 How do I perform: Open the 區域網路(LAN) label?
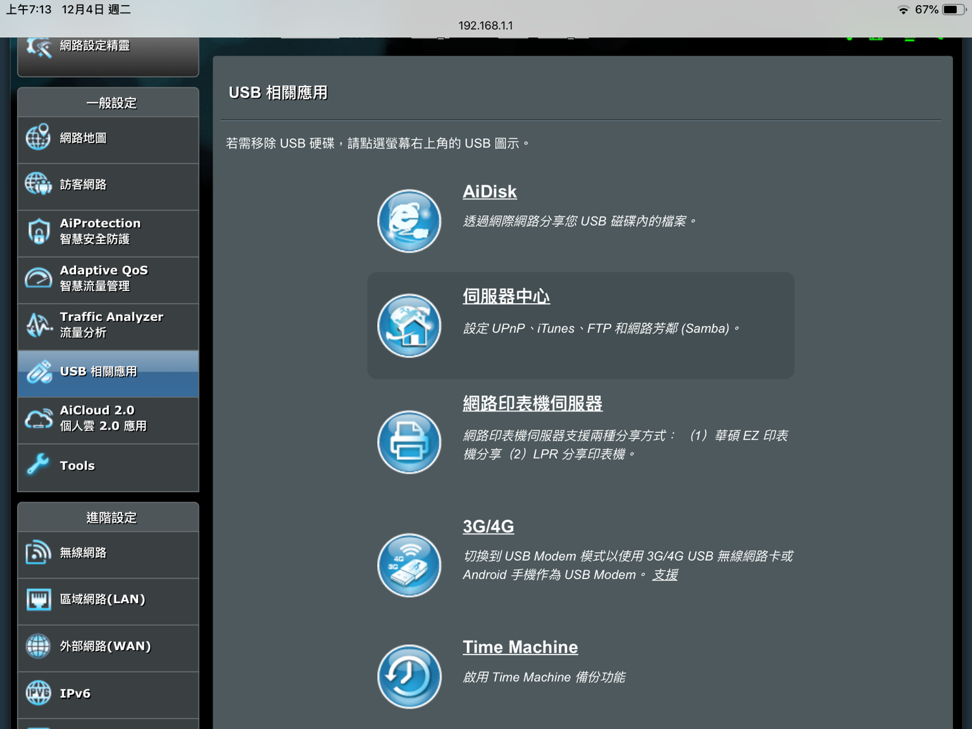click(103, 599)
